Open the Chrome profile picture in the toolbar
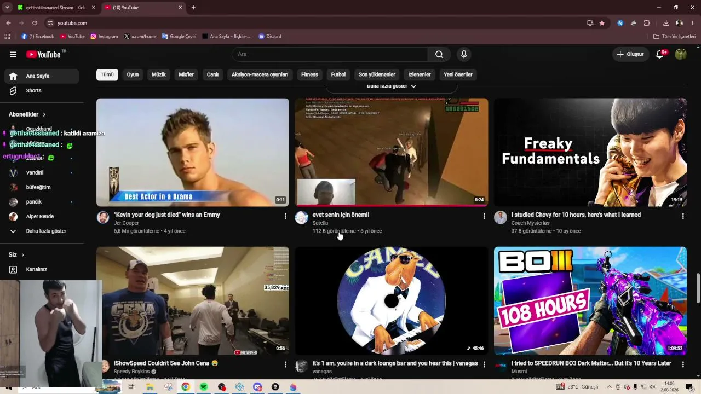 [680, 23]
